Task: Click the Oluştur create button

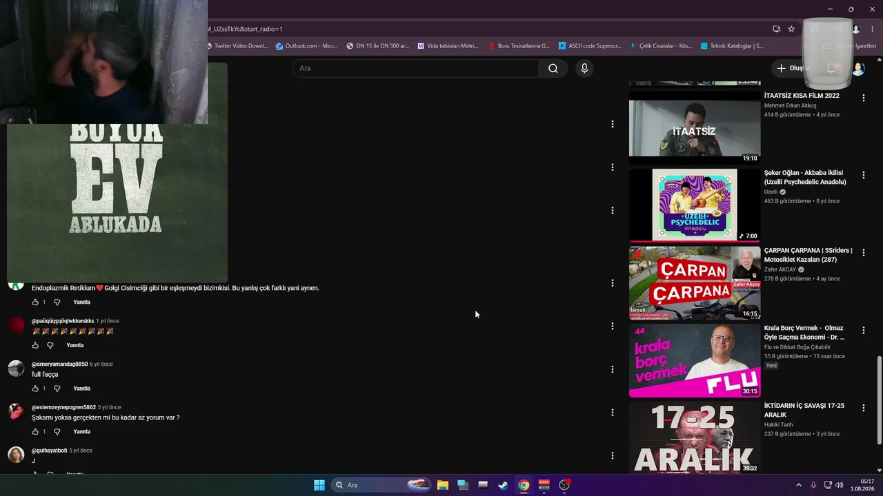Action: (793, 68)
